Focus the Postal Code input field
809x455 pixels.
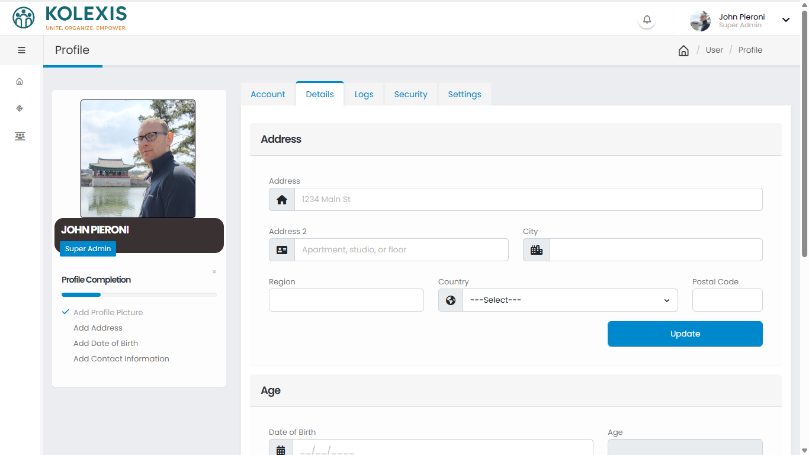coord(727,300)
